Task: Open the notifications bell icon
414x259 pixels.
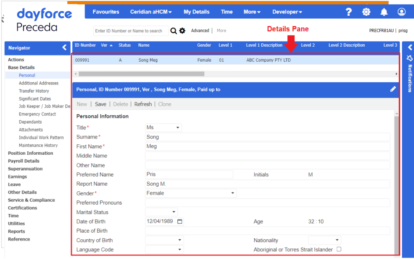Action: (384, 12)
